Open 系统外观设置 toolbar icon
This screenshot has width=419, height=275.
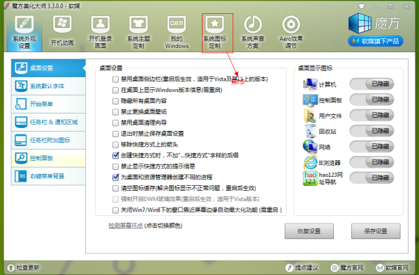24,33
